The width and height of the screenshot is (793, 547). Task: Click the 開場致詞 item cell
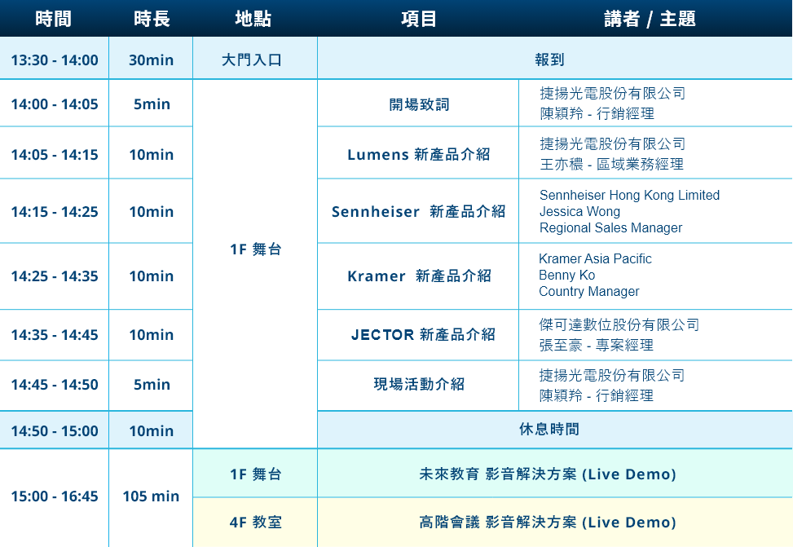point(419,104)
